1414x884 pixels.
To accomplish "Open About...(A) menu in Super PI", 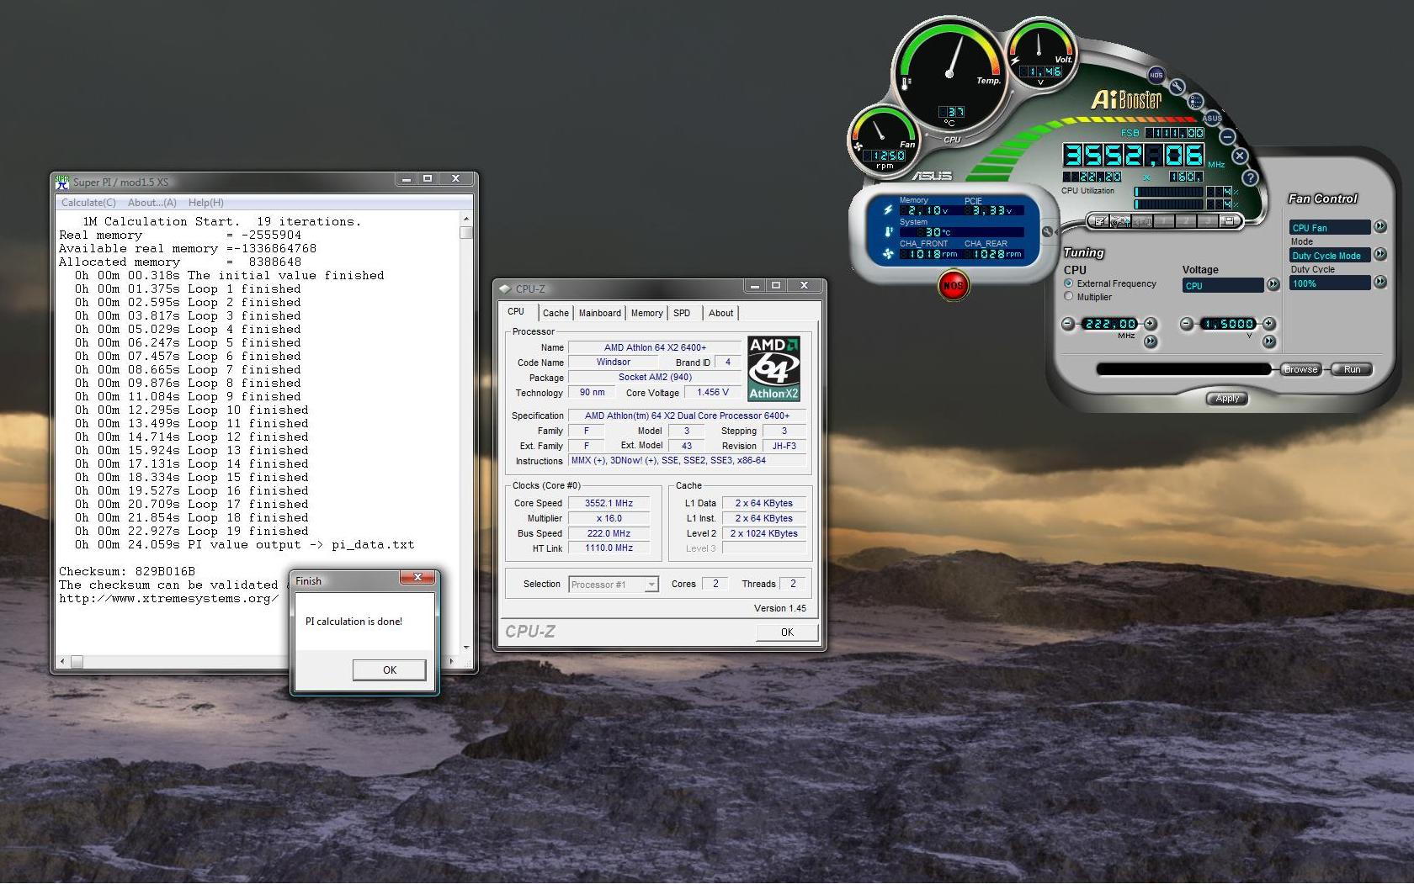I will (x=152, y=203).
